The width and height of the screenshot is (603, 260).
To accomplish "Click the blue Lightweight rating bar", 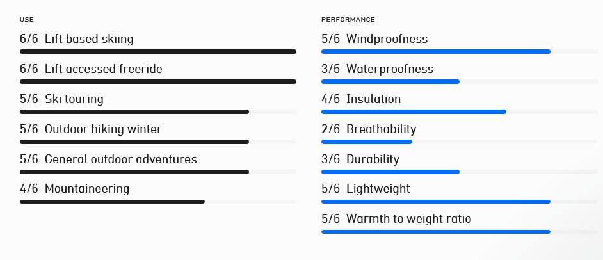I will pyautogui.click(x=435, y=202).
